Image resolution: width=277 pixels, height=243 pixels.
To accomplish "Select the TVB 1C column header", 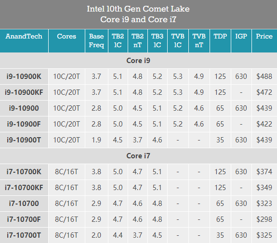I will [x=178, y=41].
